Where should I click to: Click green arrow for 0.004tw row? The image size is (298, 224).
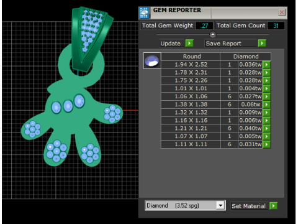coord(266,88)
